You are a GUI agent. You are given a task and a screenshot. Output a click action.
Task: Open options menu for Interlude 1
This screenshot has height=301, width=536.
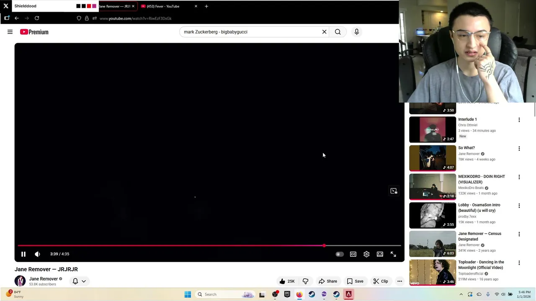519,120
